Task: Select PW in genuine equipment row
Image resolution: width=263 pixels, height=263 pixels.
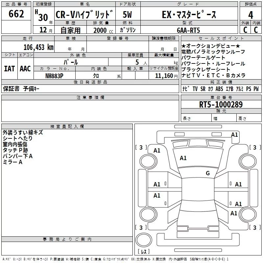Action: (x=256, y=89)
